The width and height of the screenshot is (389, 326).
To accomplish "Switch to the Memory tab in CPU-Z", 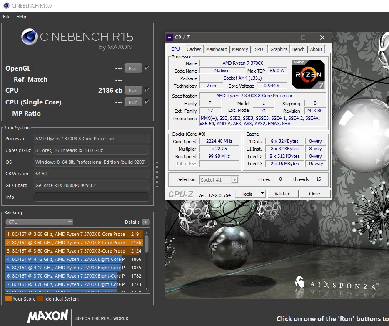I will (240, 49).
